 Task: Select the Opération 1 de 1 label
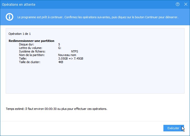pyautogui.click(x=20, y=34)
